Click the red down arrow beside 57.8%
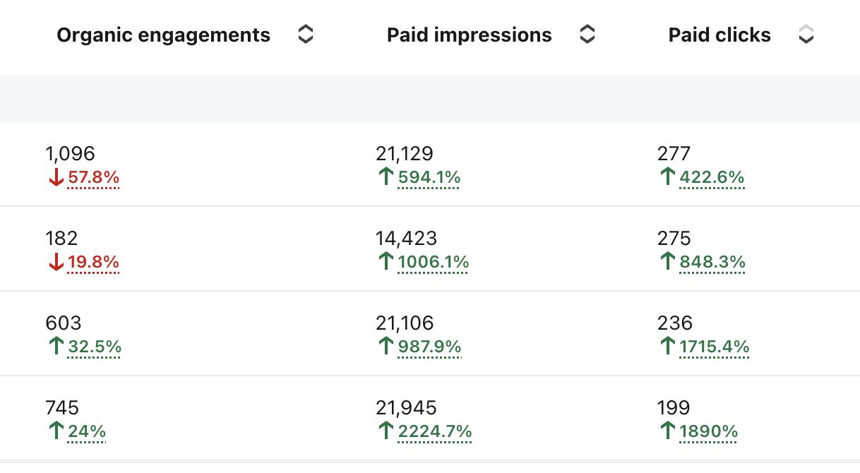The image size is (860, 473). tap(56, 178)
